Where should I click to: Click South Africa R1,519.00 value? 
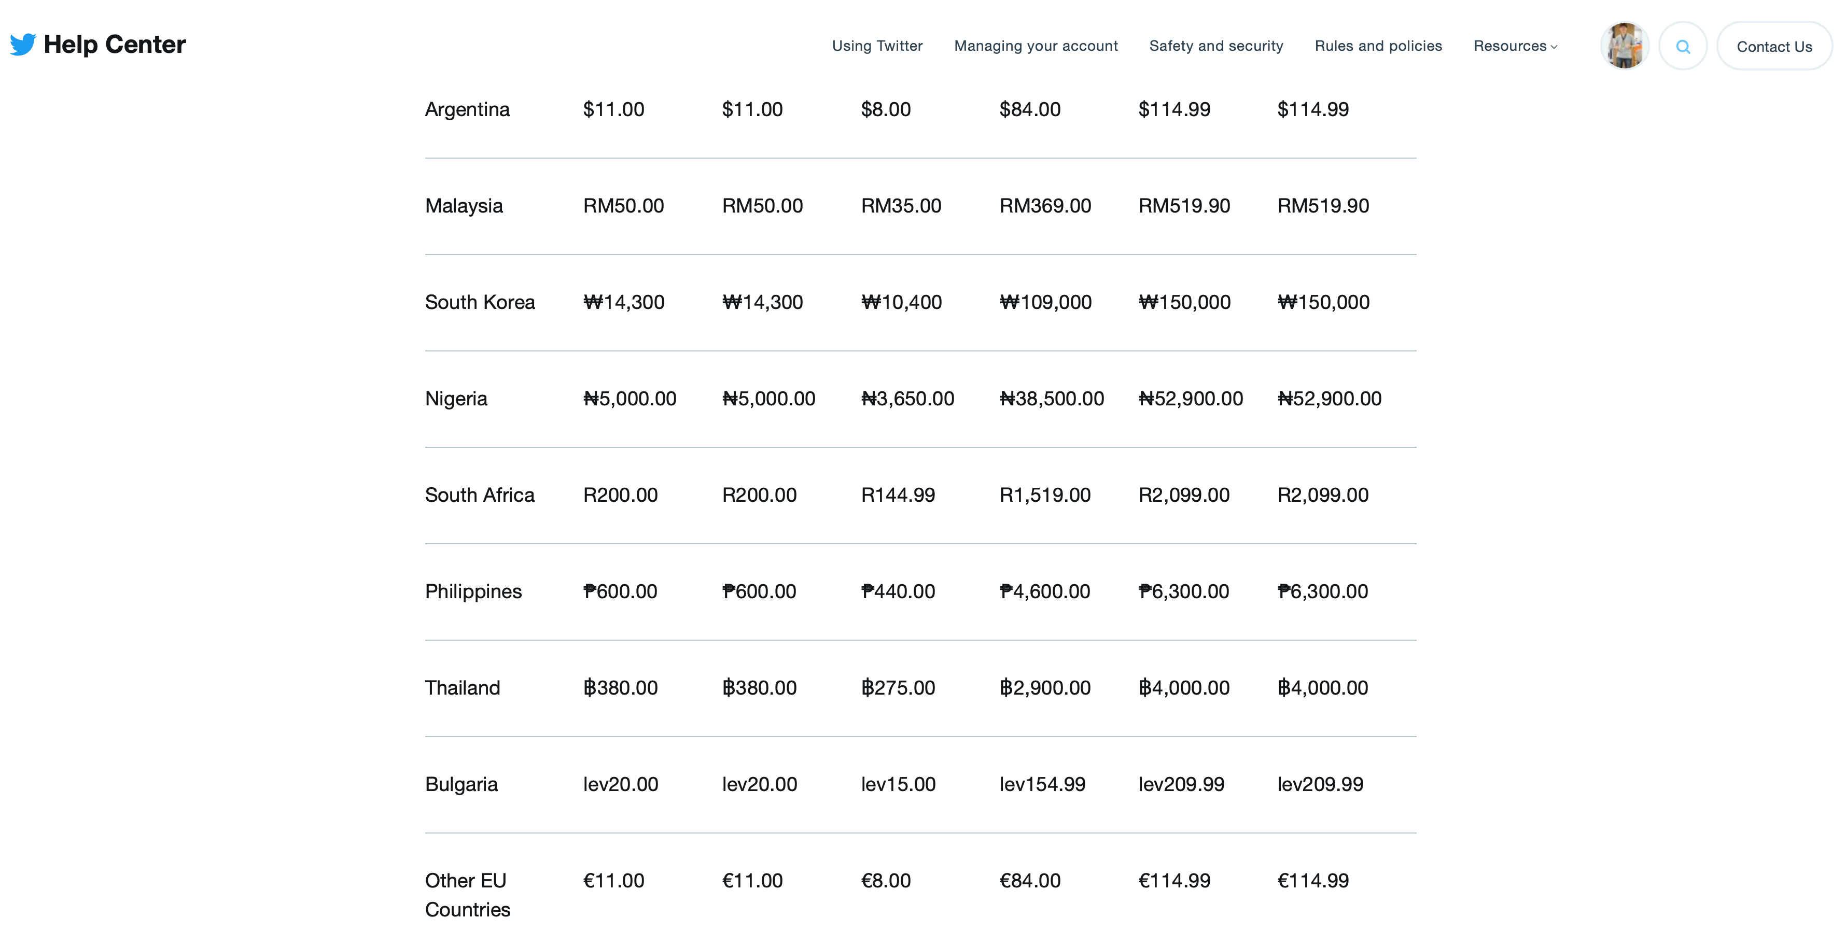coord(1044,495)
